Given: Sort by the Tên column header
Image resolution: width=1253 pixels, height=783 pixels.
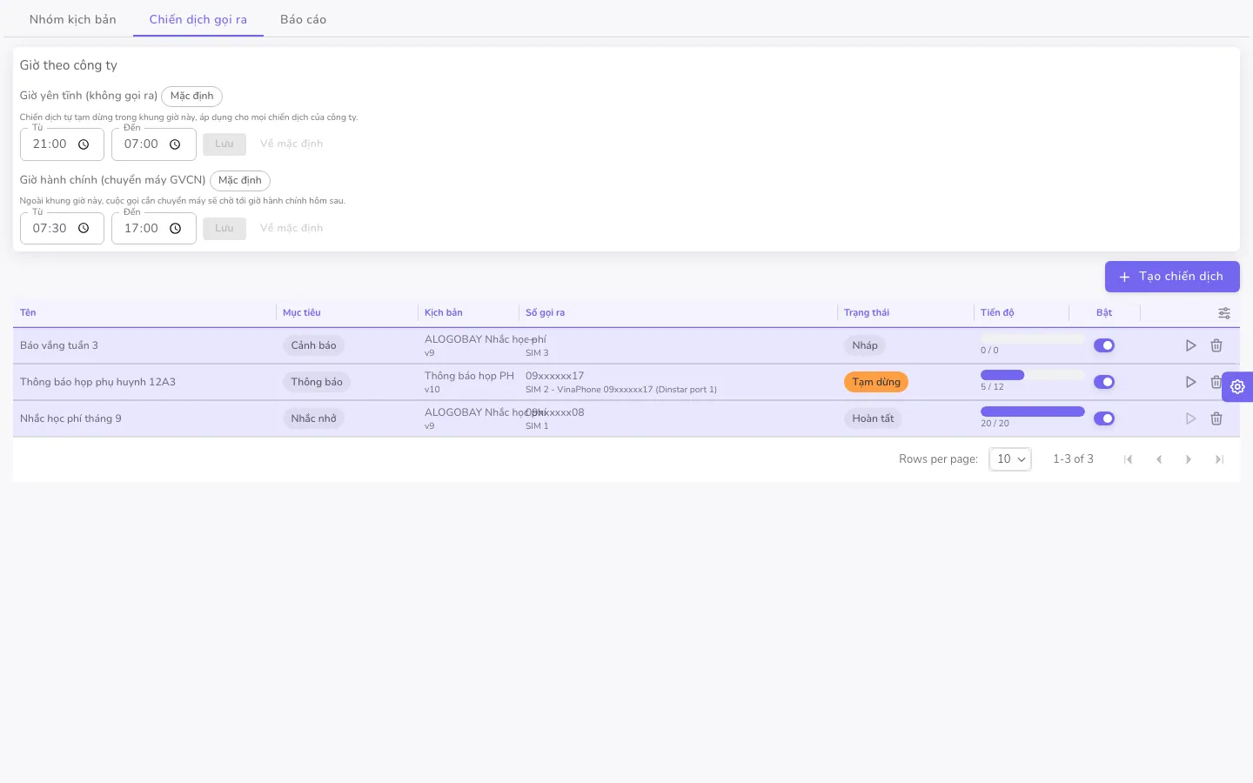Looking at the screenshot, I should [28, 313].
